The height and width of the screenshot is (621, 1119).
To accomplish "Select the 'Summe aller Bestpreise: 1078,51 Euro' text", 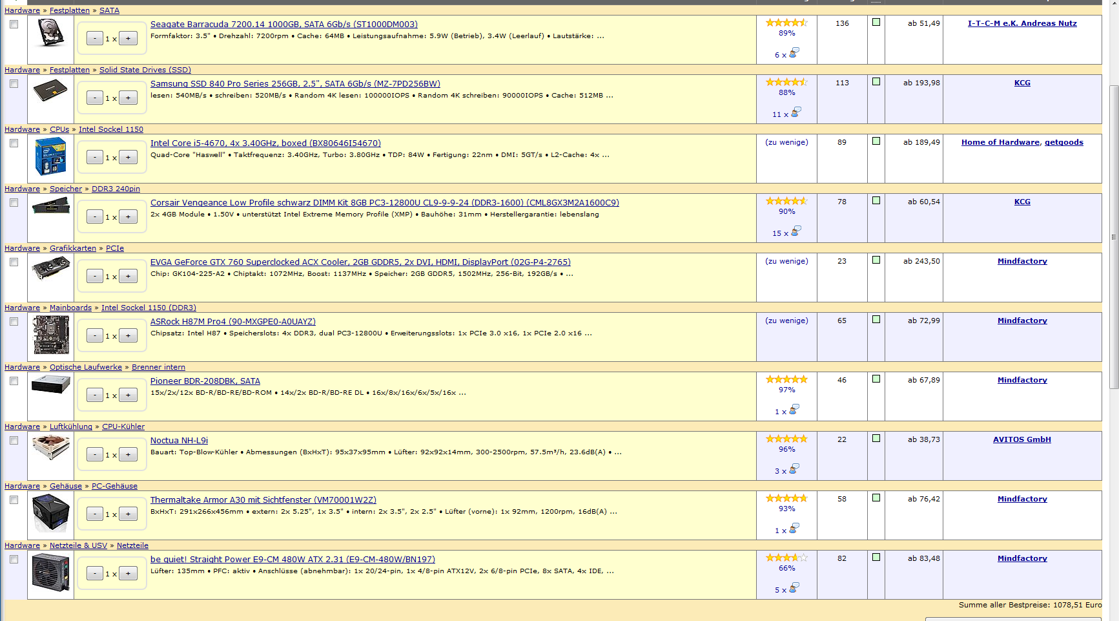I will click(1031, 605).
